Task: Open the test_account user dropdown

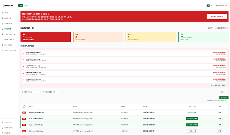Action: (x=221, y=6)
